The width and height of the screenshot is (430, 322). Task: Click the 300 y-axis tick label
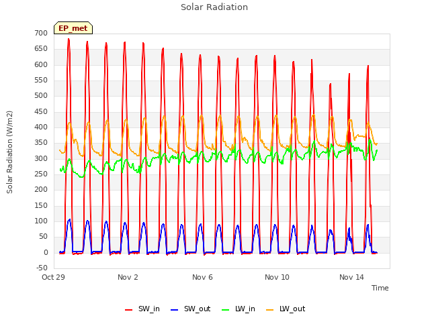pos(41,158)
